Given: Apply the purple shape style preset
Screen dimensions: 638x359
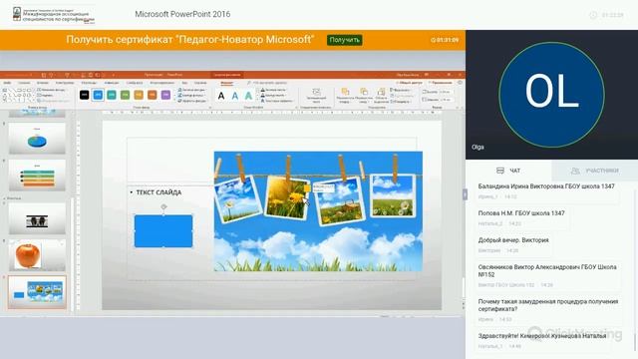Looking at the screenshot, I should click(x=165, y=95).
